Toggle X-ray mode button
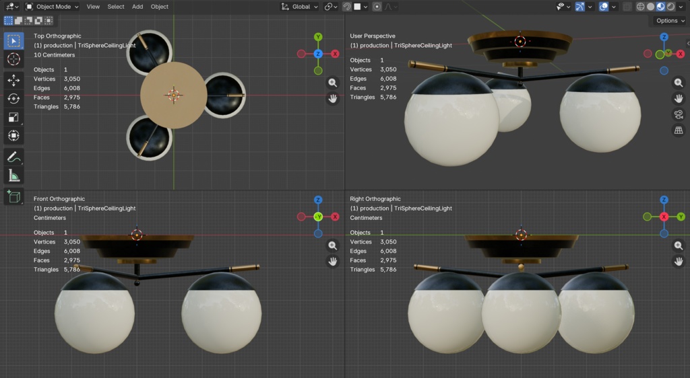The image size is (690, 378). [x=627, y=7]
